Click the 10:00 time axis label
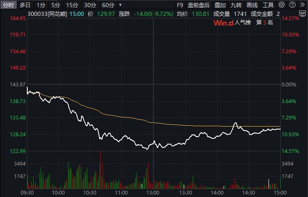 [58, 193]
